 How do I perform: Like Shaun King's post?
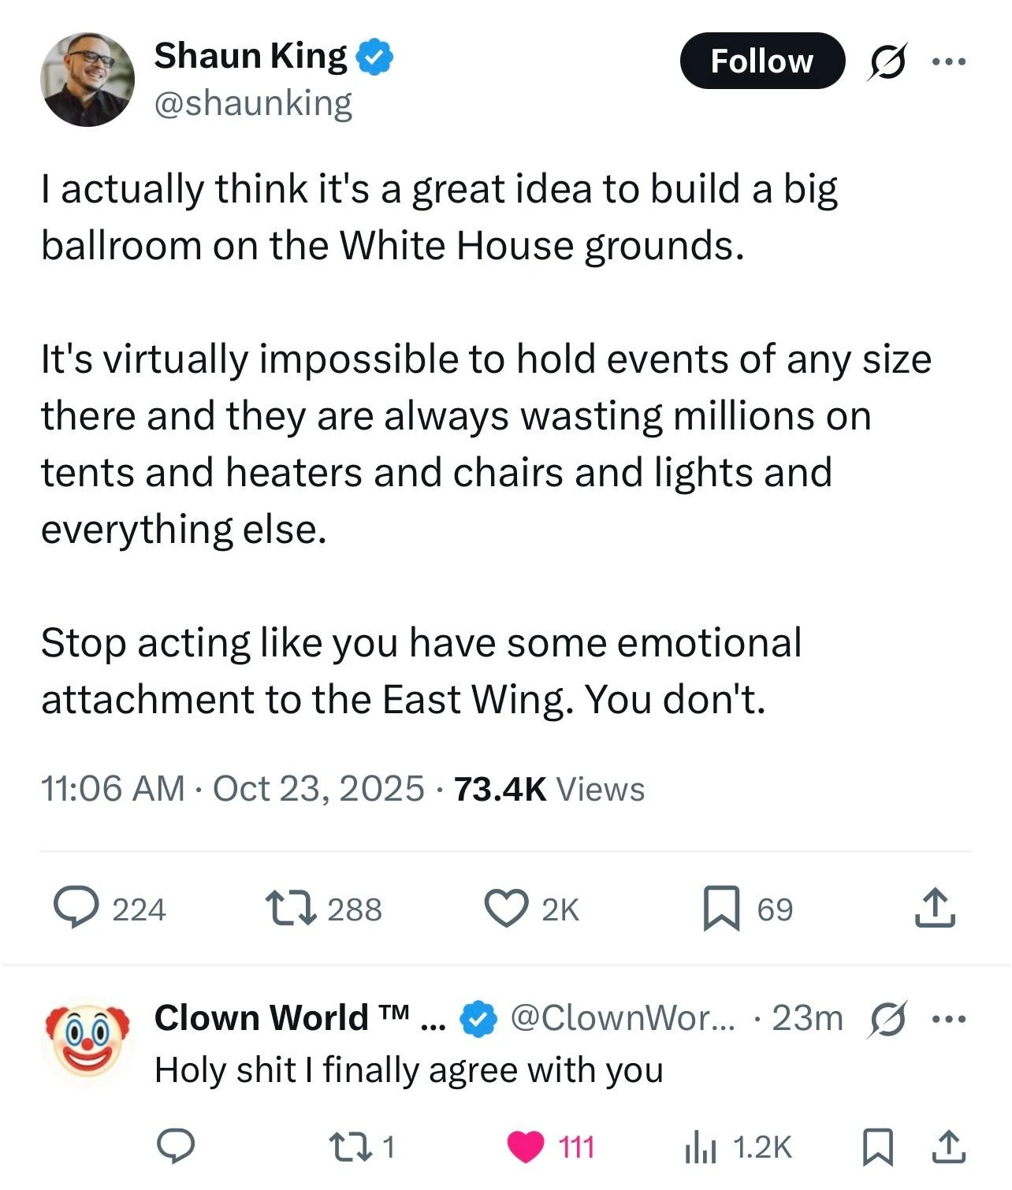point(505,909)
